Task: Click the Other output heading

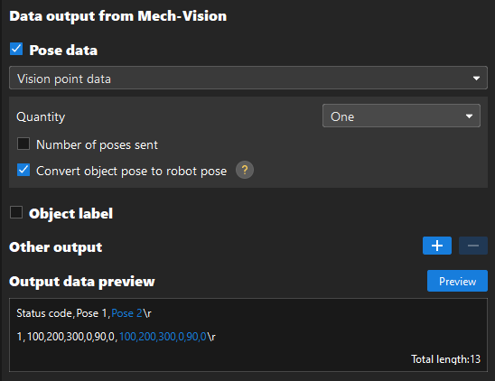Action: (x=56, y=247)
